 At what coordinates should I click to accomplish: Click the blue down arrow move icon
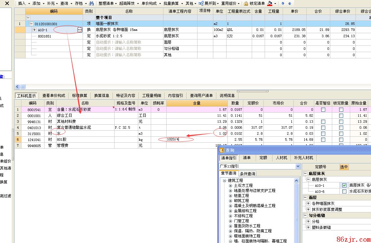290,3
